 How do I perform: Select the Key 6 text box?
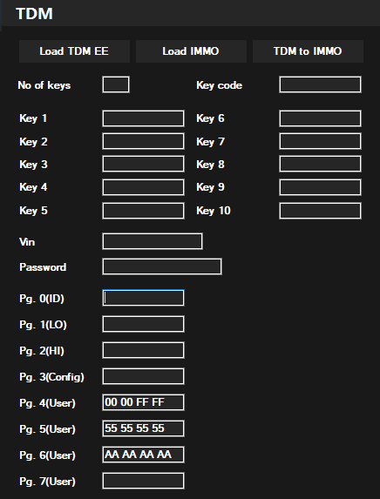321,118
